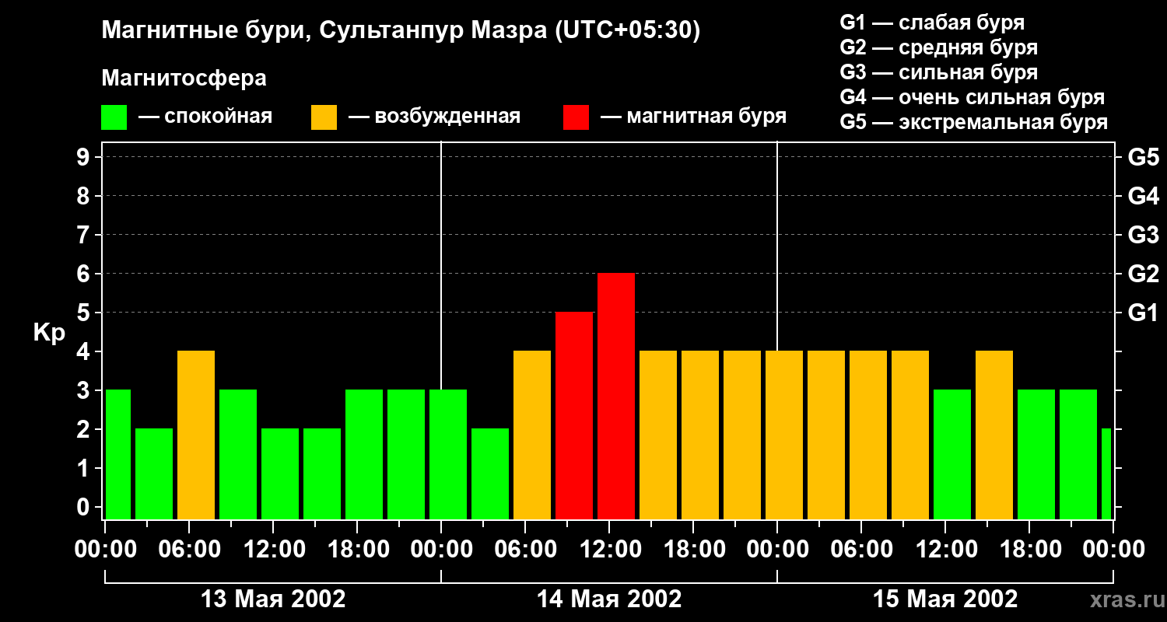The height and width of the screenshot is (622, 1167).
Task: Click the 'G1 — слабая буря' legend line
Action: point(932,23)
